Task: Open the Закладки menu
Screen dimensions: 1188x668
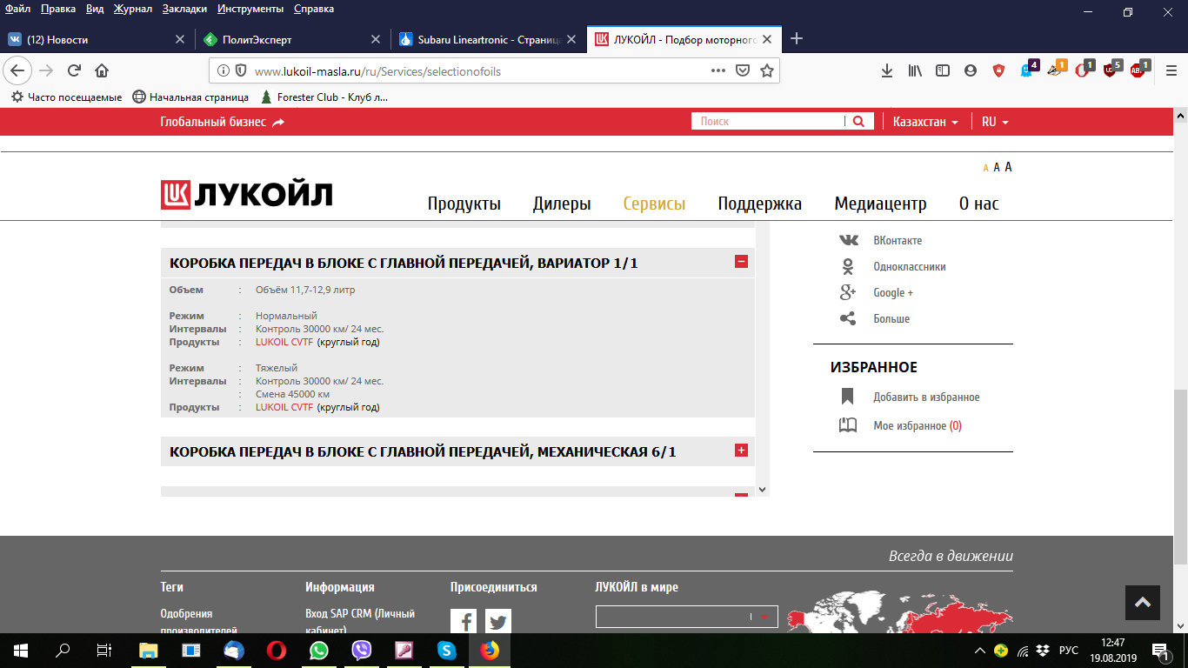Action: 184,9
